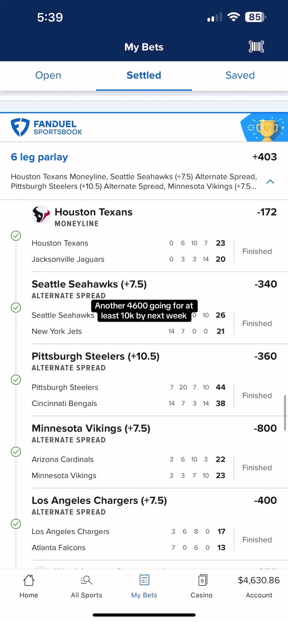Collapse the 6 leg parlay details chevron
This screenshot has width=288, height=622.
point(270,182)
